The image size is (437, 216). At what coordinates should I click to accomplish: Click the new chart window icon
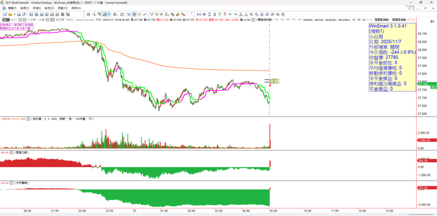point(4,14)
